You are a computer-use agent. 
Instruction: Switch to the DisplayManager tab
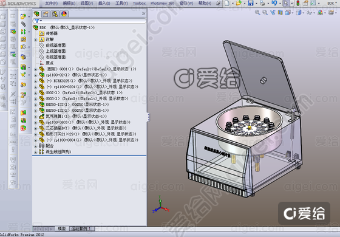(x=64, y=14)
